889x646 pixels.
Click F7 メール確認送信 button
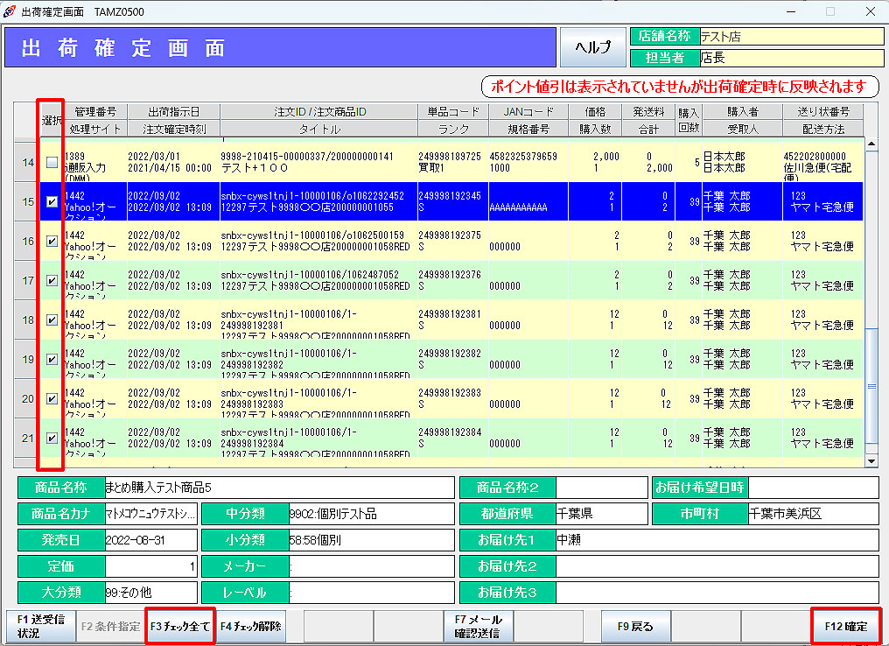pyautogui.click(x=478, y=627)
